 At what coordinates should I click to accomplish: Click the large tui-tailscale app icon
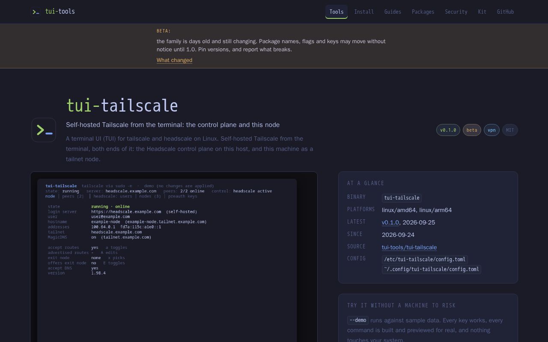(x=44, y=130)
